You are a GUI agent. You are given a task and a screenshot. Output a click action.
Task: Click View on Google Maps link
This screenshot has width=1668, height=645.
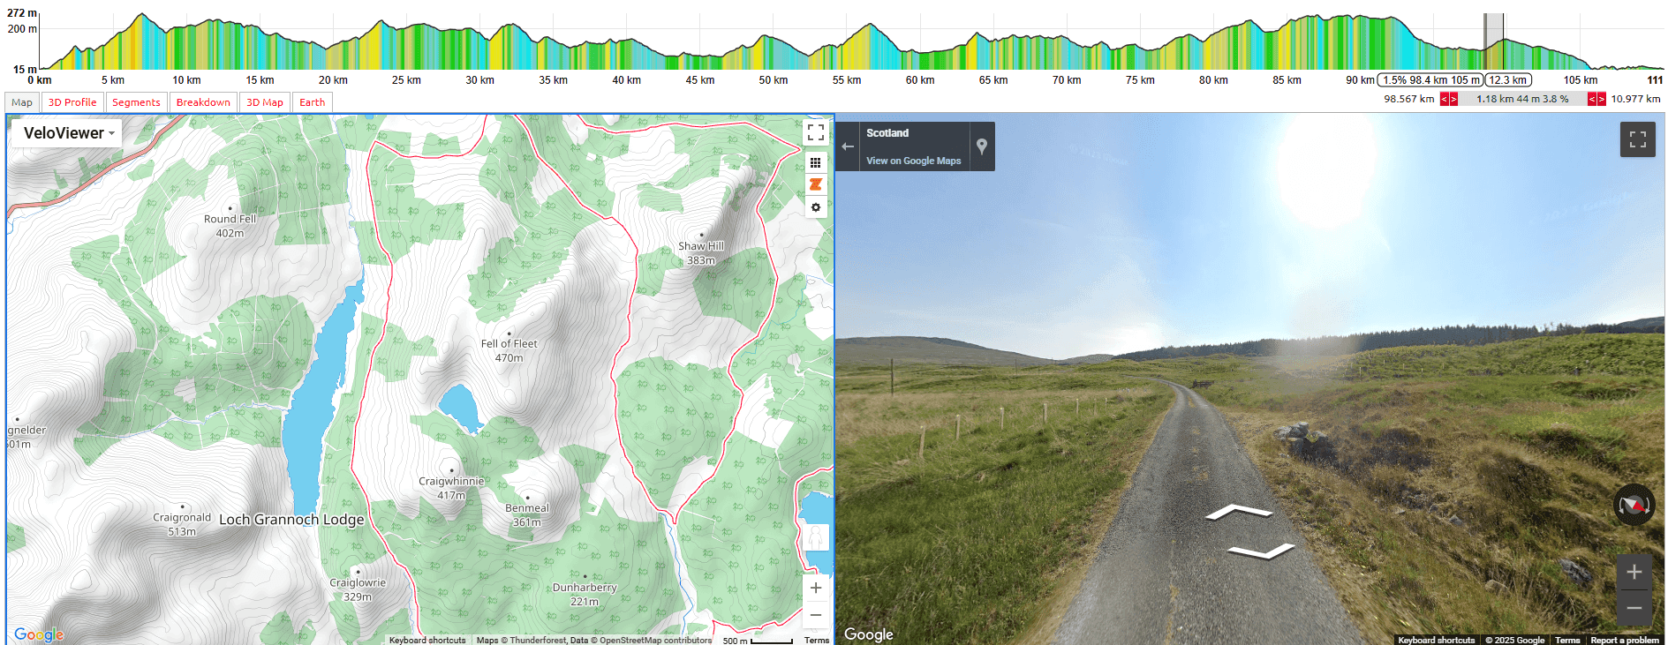click(913, 161)
